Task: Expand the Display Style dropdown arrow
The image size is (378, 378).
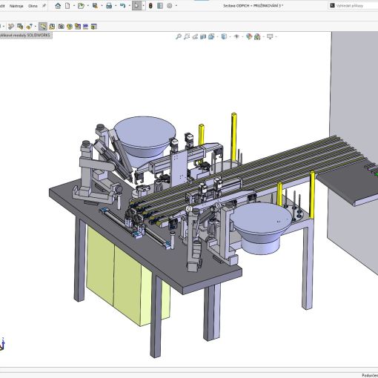Action: point(230,37)
